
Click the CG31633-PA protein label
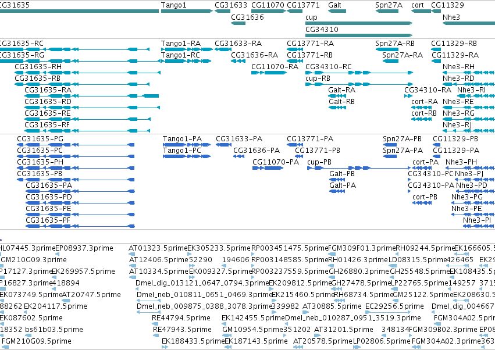click(x=239, y=139)
